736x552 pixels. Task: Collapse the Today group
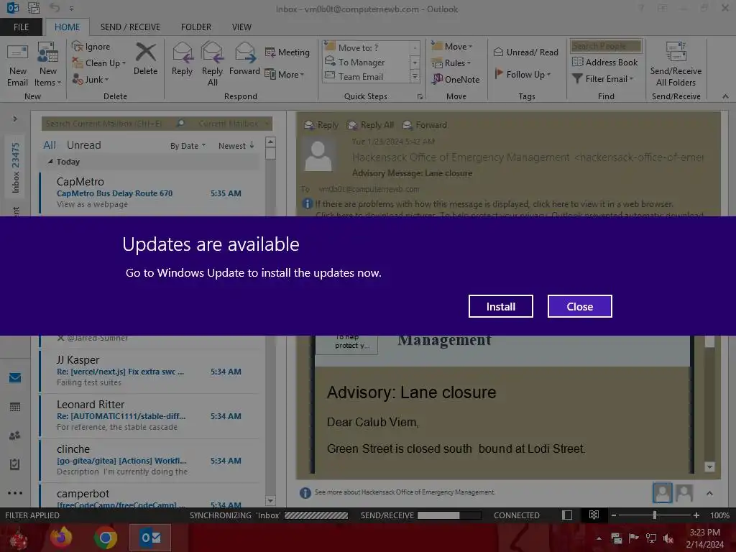pyautogui.click(x=50, y=161)
